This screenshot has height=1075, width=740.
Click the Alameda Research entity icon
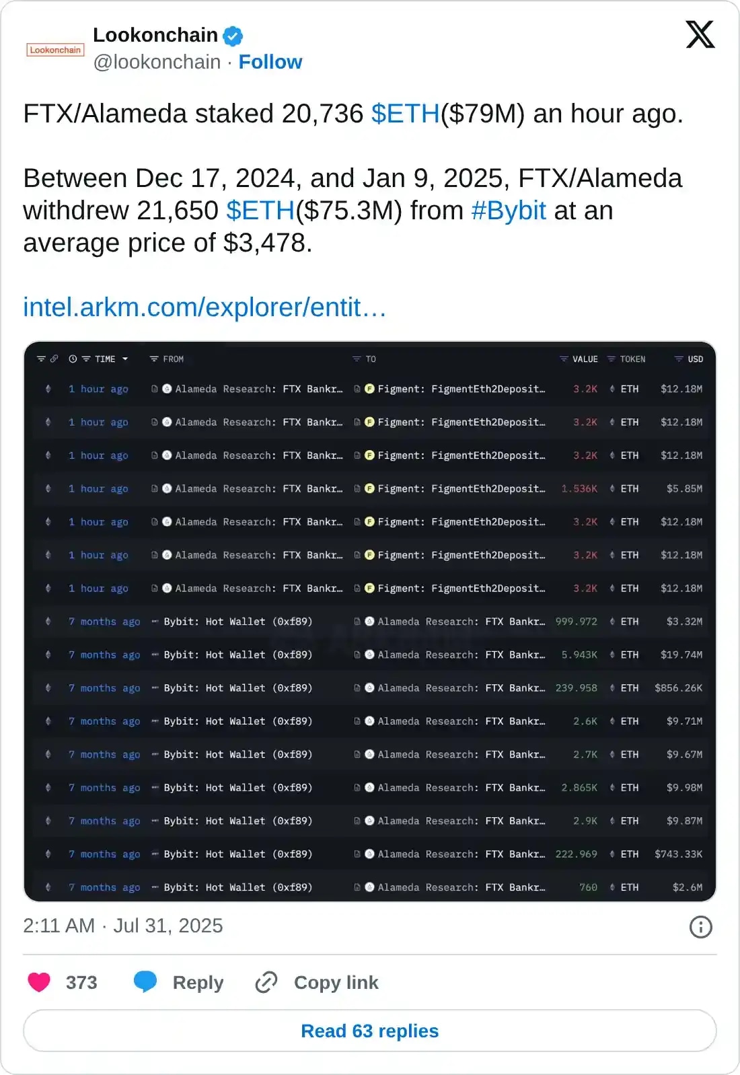pos(167,389)
